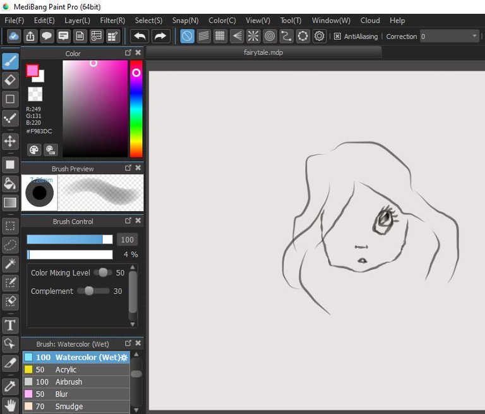Enable ellipse snap
This screenshot has height=414, width=485.
tap(302, 36)
